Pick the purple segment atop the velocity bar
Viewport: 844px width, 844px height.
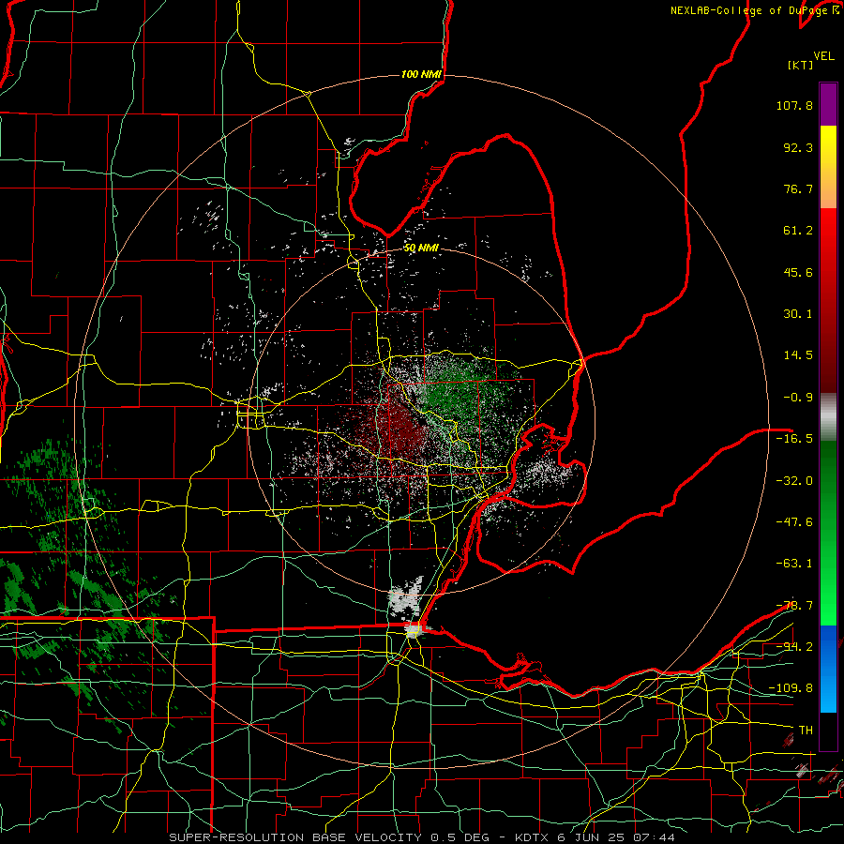(x=828, y=104)
